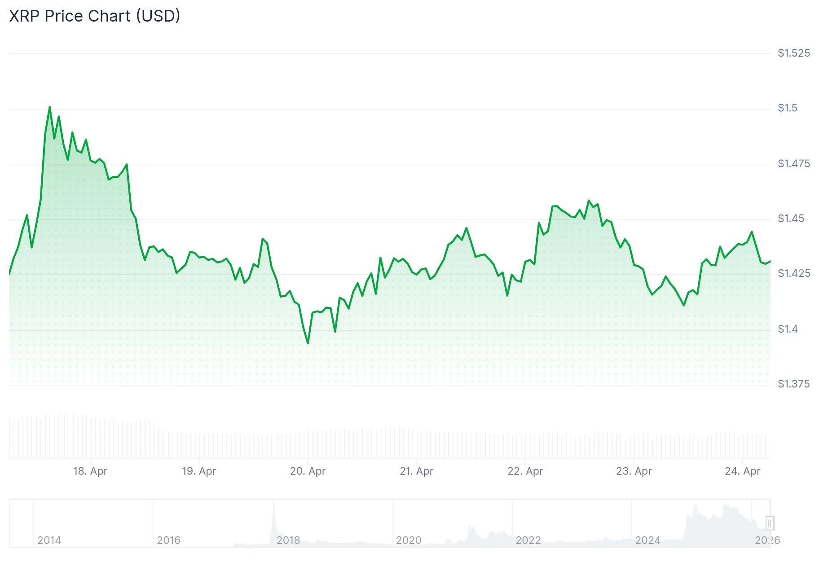Click the 2018 label in the navigator
The width and height of the screenshot is (819, 561).
[x=288, y=540]
